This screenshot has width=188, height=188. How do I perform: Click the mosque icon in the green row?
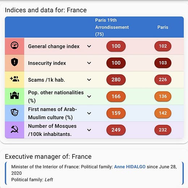[14, 95]
